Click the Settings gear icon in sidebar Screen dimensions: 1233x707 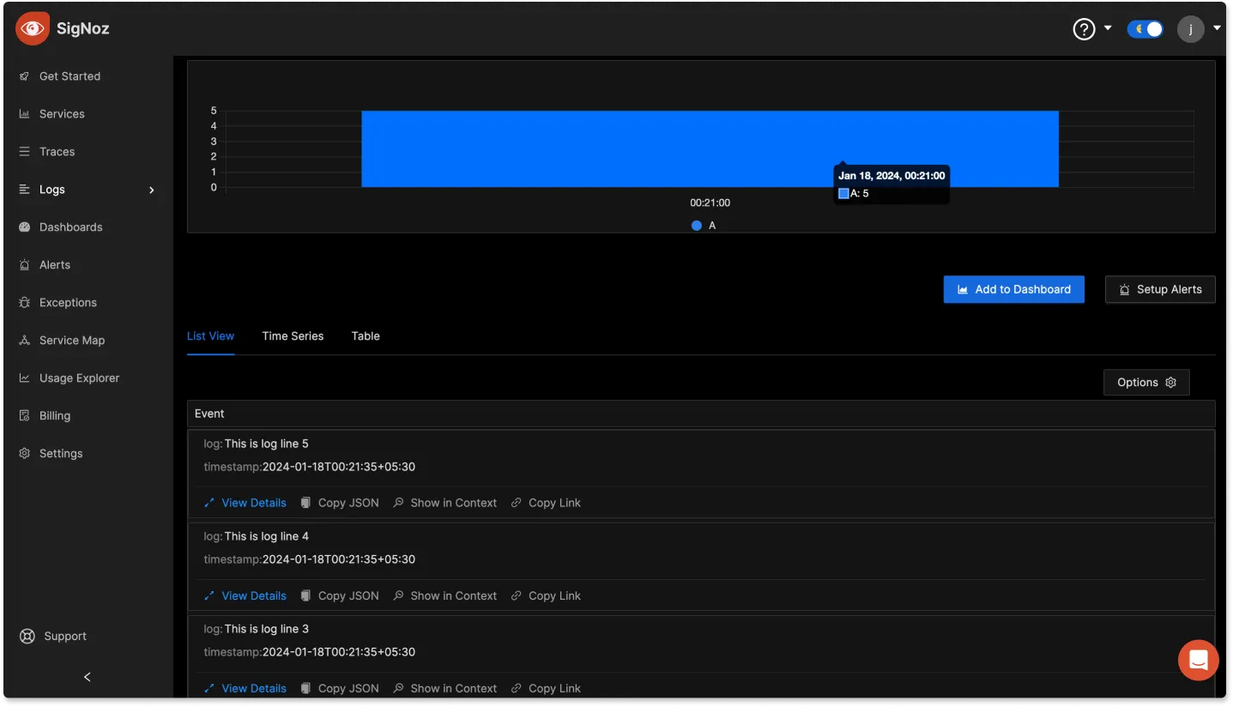click(x=24, y=454)
